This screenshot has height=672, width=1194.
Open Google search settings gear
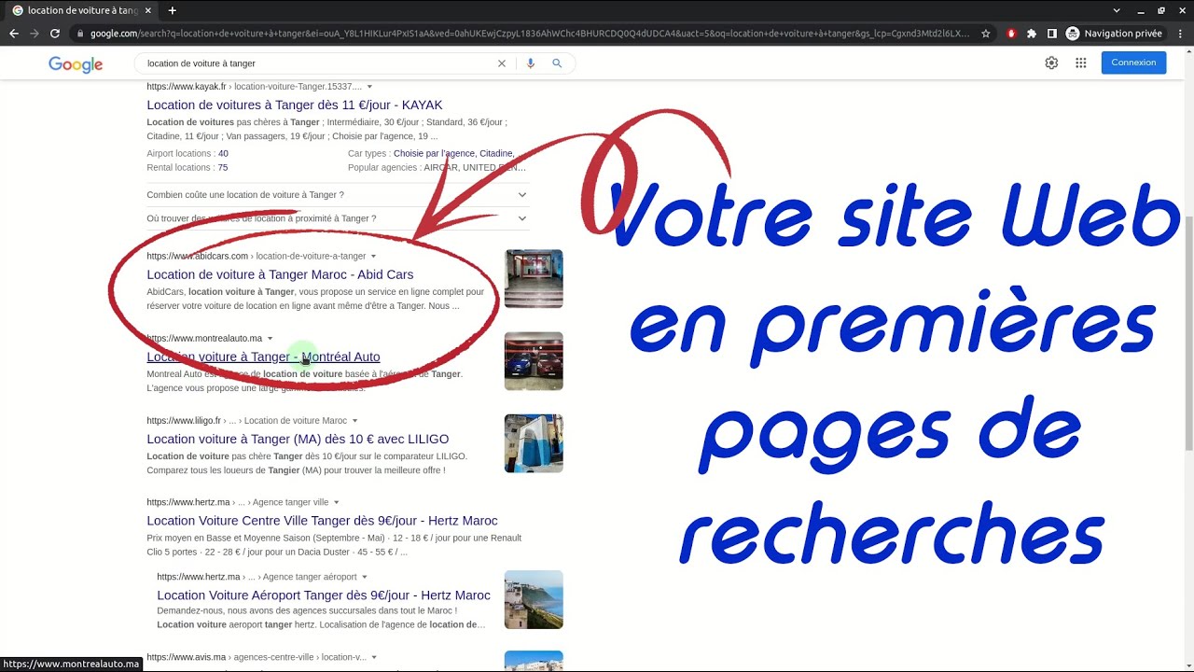(1051, 63)
